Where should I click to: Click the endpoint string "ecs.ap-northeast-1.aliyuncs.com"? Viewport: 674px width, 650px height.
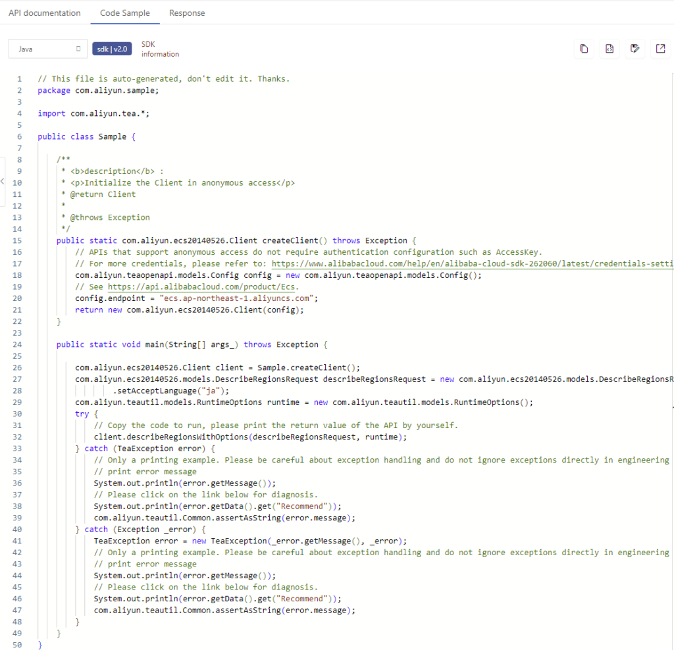click(236, 298)
